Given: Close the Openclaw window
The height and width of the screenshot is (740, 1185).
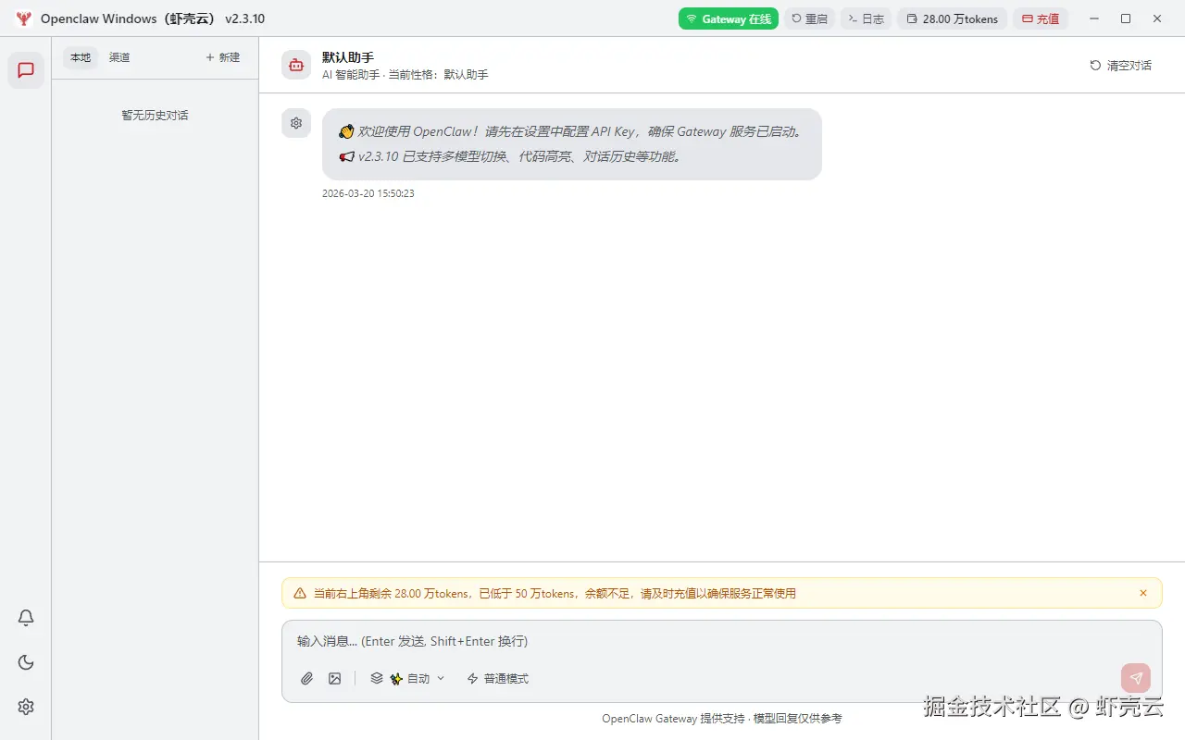Looking at the screenshot, I should click(x=1157, y=18).
